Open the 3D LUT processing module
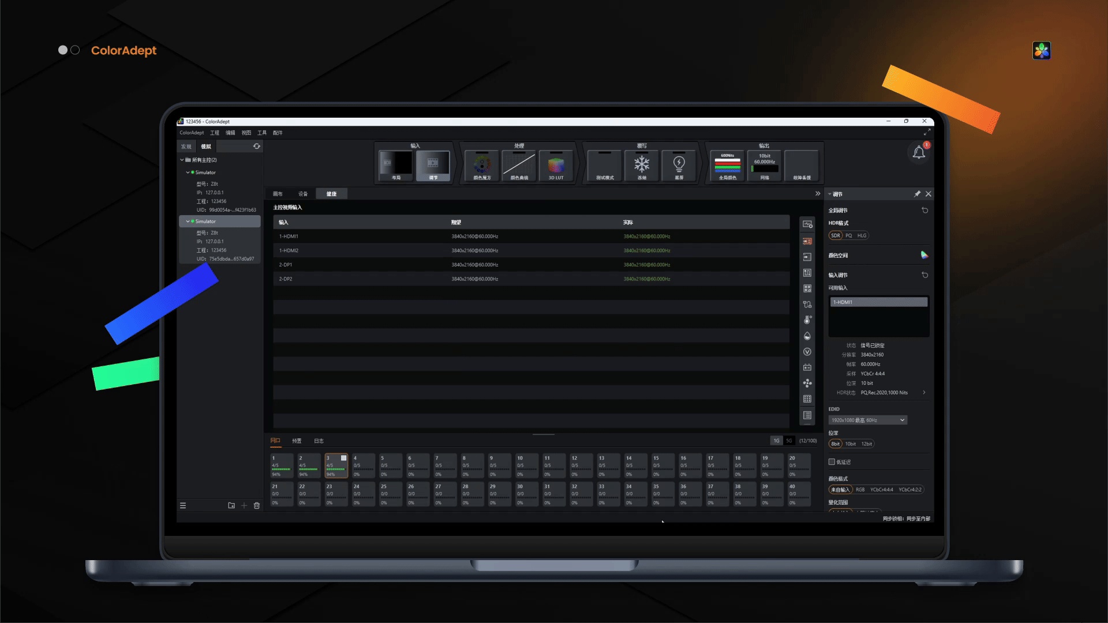The height and width of the screenshot is (623, 1108). pos(556,166)
